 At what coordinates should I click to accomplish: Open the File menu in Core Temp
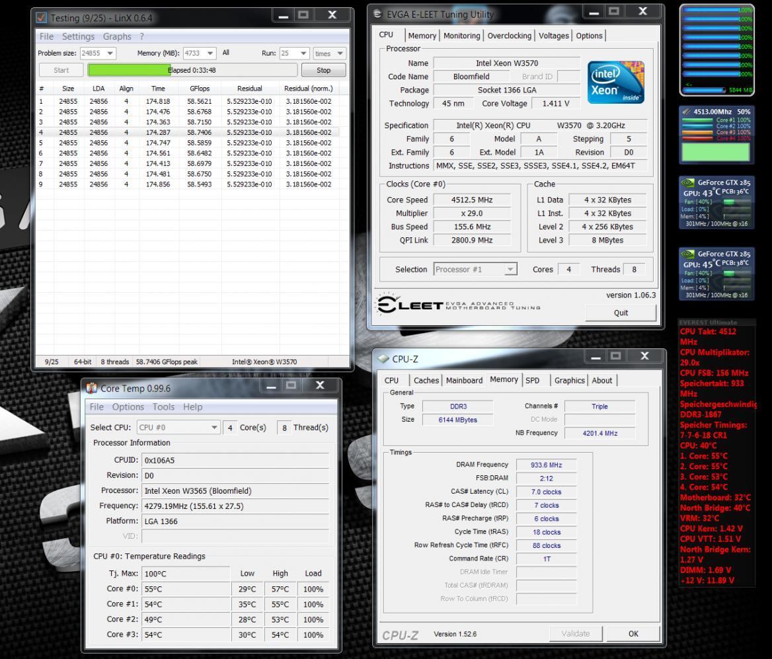click(x=96, y=407)
